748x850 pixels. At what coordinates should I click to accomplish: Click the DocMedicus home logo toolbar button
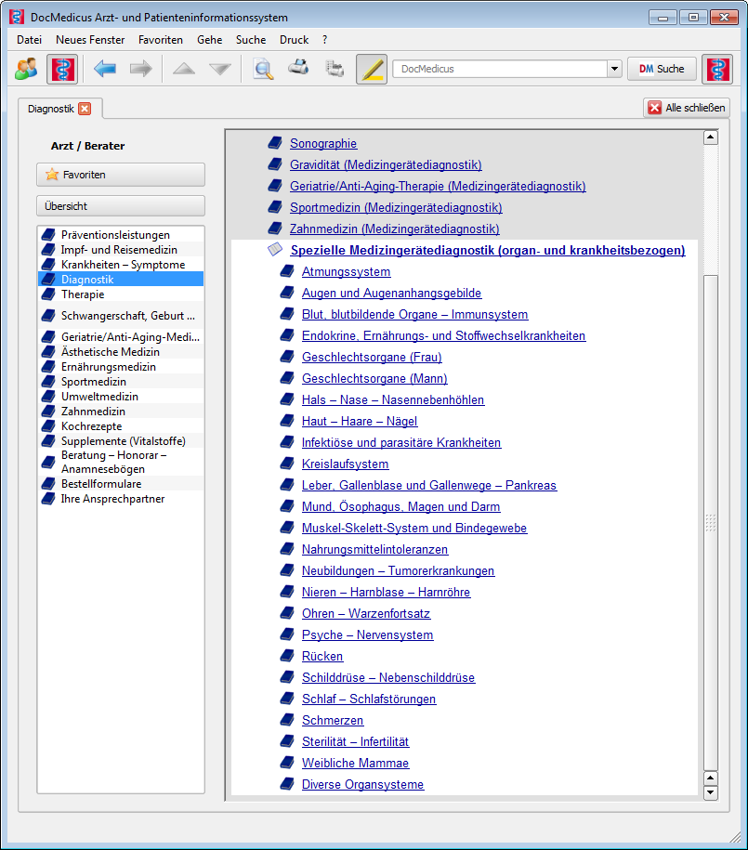(x=62, y=69)
